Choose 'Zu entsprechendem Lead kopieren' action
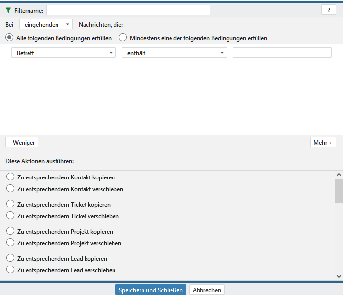 click(10, 258)
